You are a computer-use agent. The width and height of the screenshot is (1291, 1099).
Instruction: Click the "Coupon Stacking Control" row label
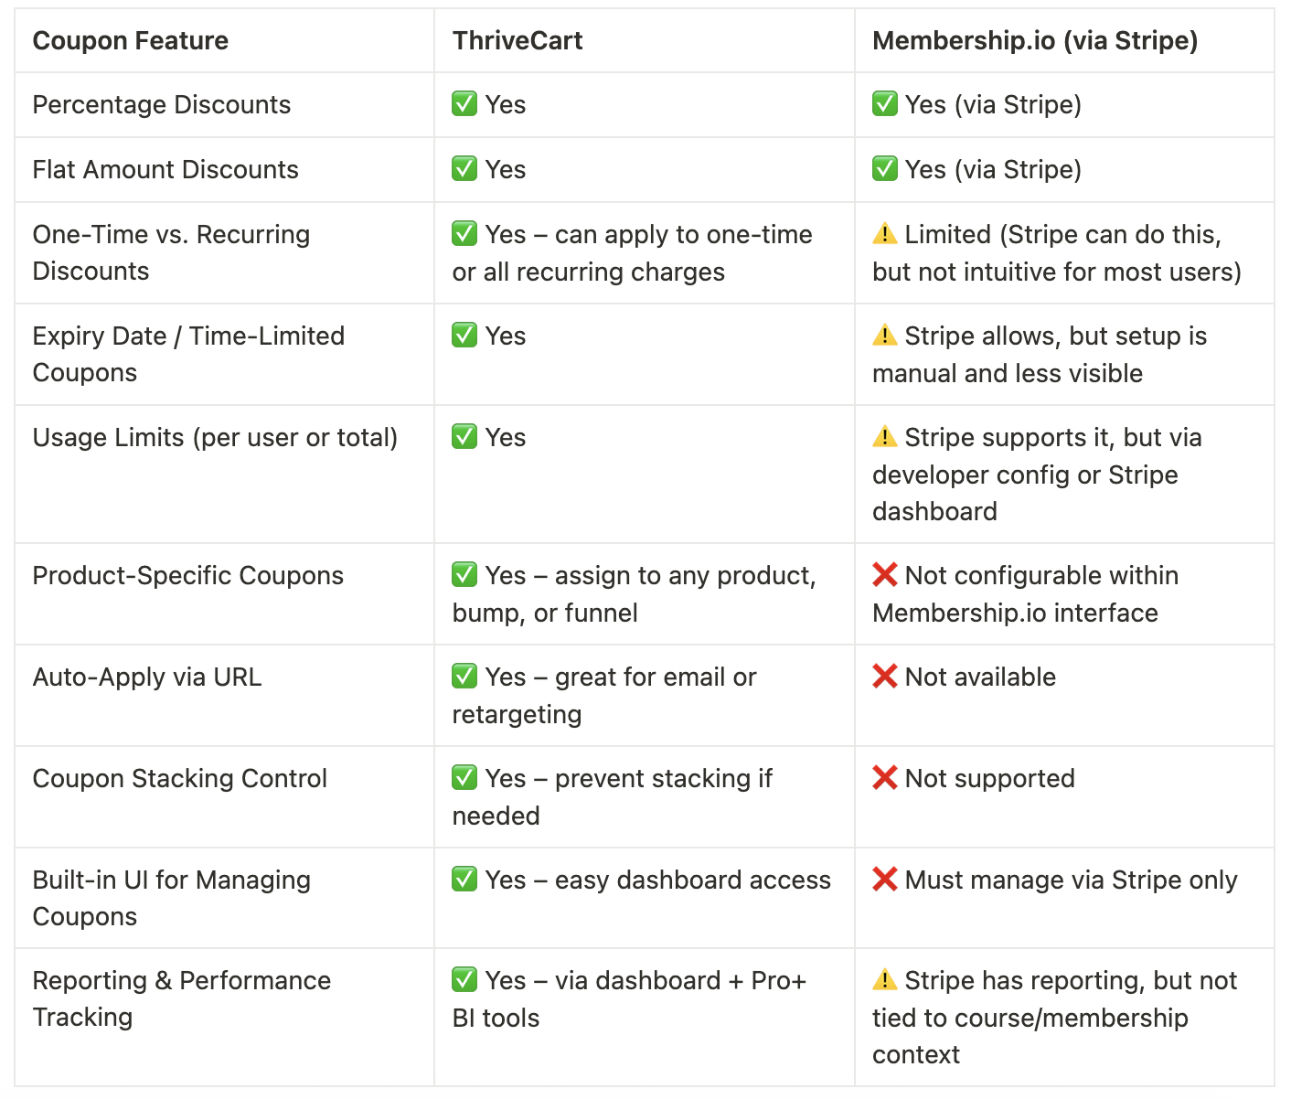coord(180,779)
